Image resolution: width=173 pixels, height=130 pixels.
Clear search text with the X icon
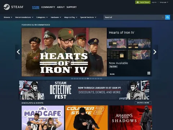click(163, 17)
